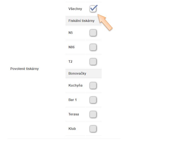Click the Povolené tiskárny field label
The image size is (186, 154).
24,69
